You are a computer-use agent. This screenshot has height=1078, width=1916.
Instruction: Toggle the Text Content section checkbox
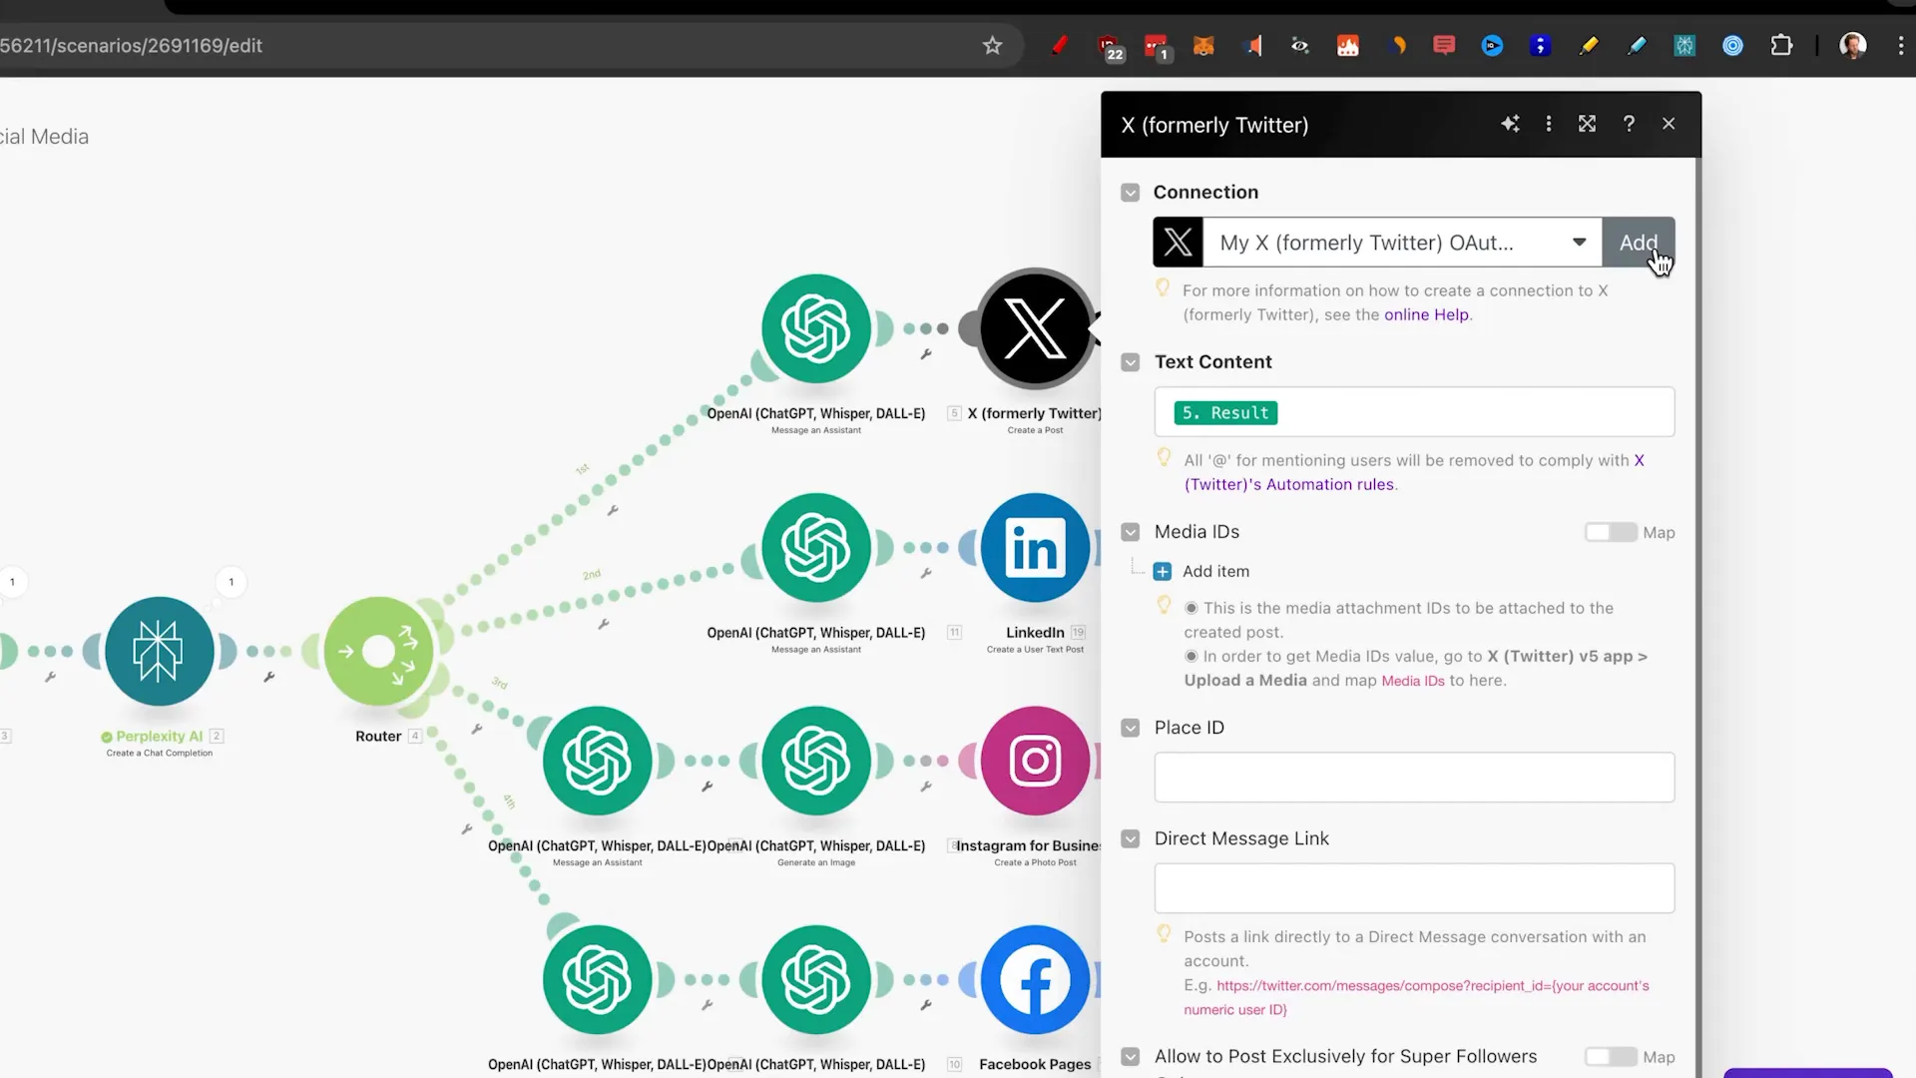(x=1130, y=362)
